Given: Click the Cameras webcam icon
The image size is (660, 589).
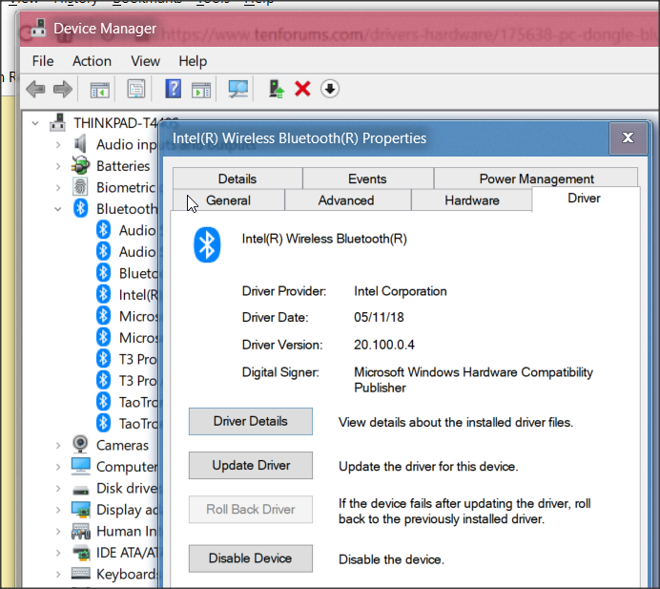Looking at the screenshot, I should click(80, 444).
